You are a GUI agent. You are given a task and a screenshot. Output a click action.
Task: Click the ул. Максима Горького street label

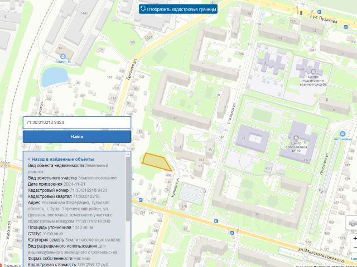point(321,255)
